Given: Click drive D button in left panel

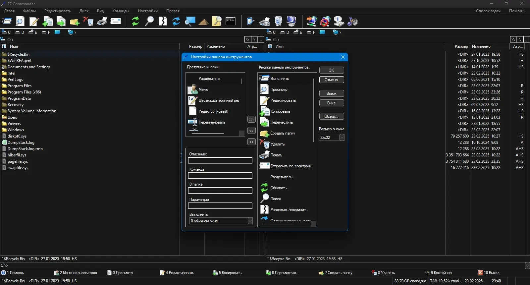Looking at the screenshot, I should [20, 32].
